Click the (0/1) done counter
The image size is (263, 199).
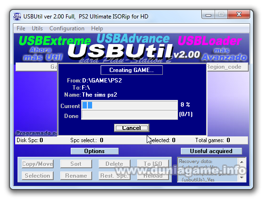[186, 114]
